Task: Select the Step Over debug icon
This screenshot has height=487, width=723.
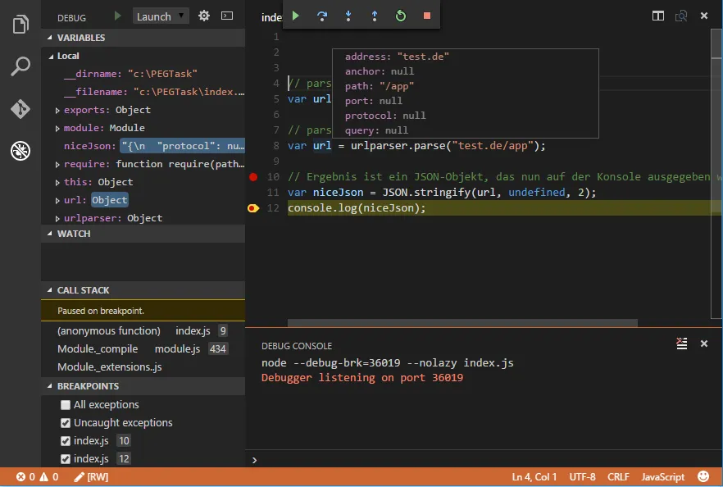Action: (321, 15)
